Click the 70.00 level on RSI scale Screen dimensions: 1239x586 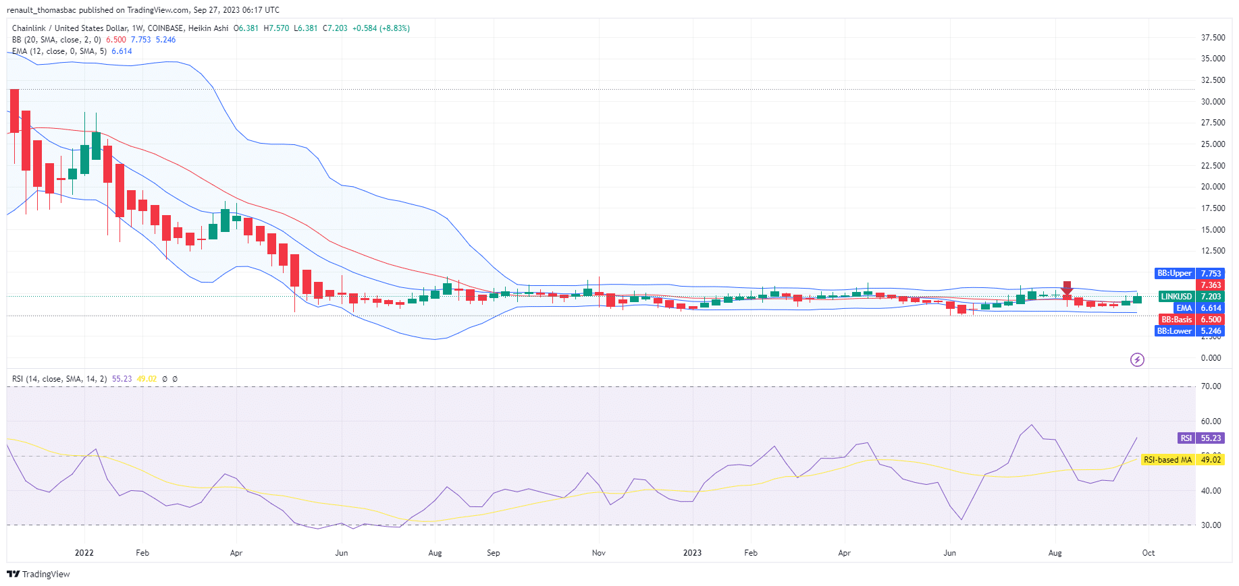tap(1211, 386)
